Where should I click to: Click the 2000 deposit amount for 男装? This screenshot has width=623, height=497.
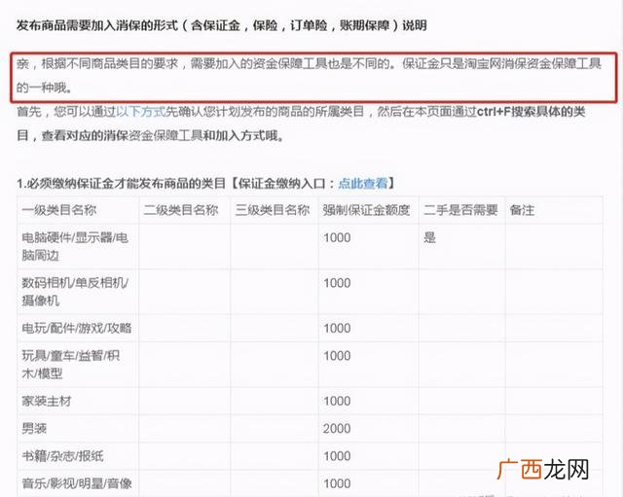[x=337, y=428]
